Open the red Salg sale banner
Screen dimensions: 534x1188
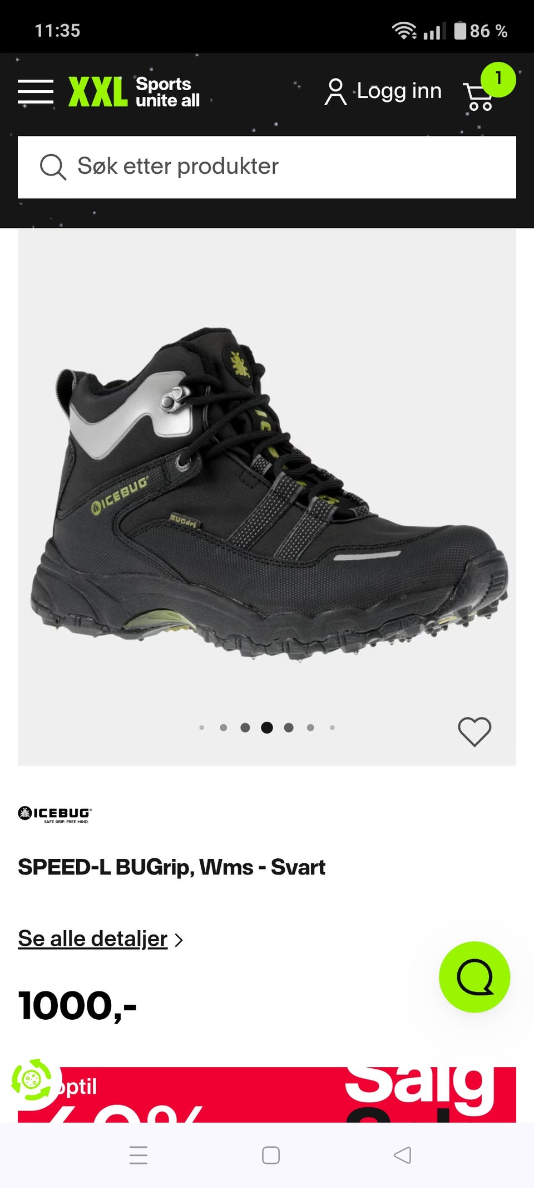click(267, 1094)
